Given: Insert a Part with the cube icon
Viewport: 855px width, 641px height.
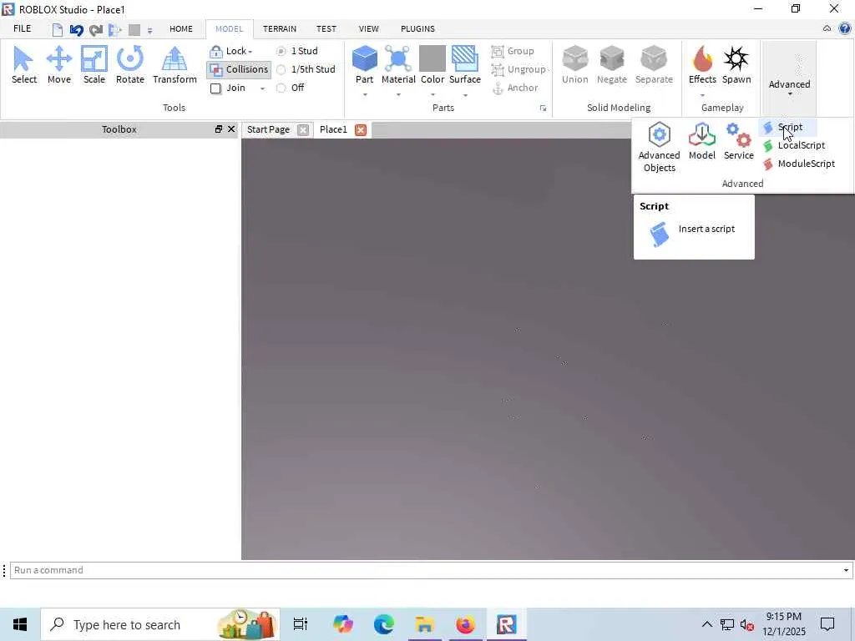Looking at the screenshot, I should click(x=364, y=59).
